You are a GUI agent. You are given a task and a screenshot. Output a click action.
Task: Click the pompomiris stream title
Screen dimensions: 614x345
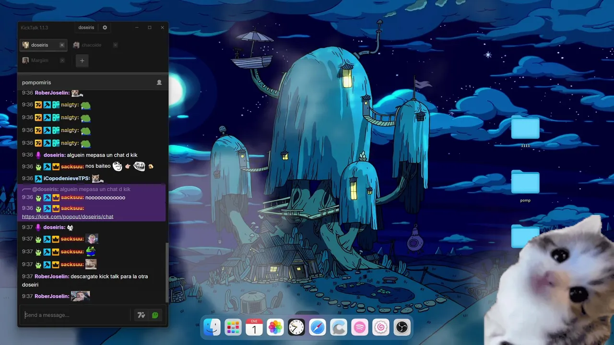[x=36, y=82]
